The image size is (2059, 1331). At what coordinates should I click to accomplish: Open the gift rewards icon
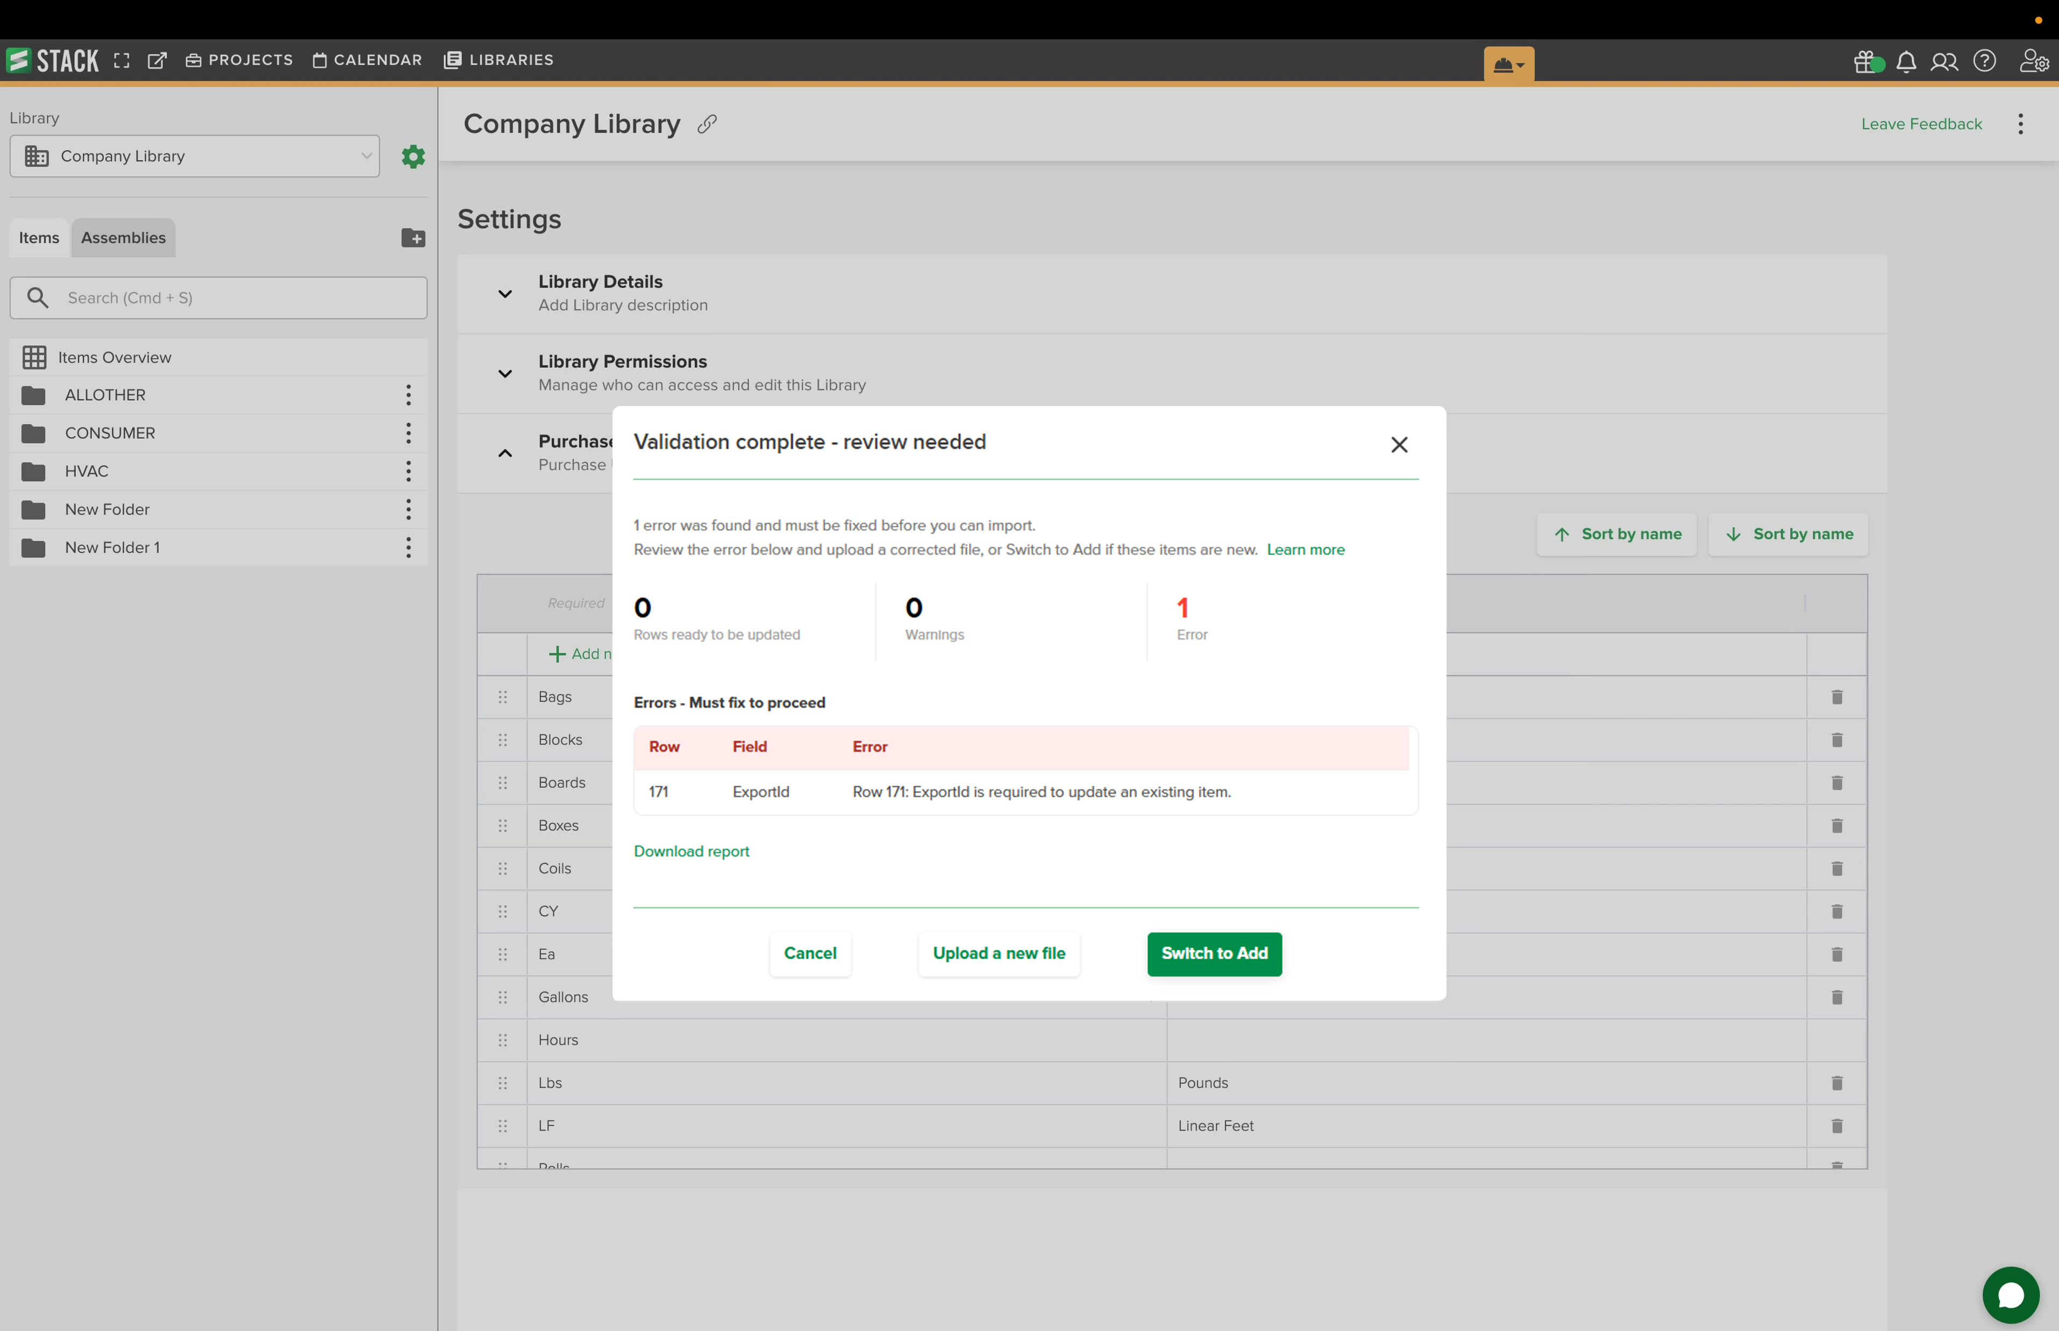[1868, 62]
